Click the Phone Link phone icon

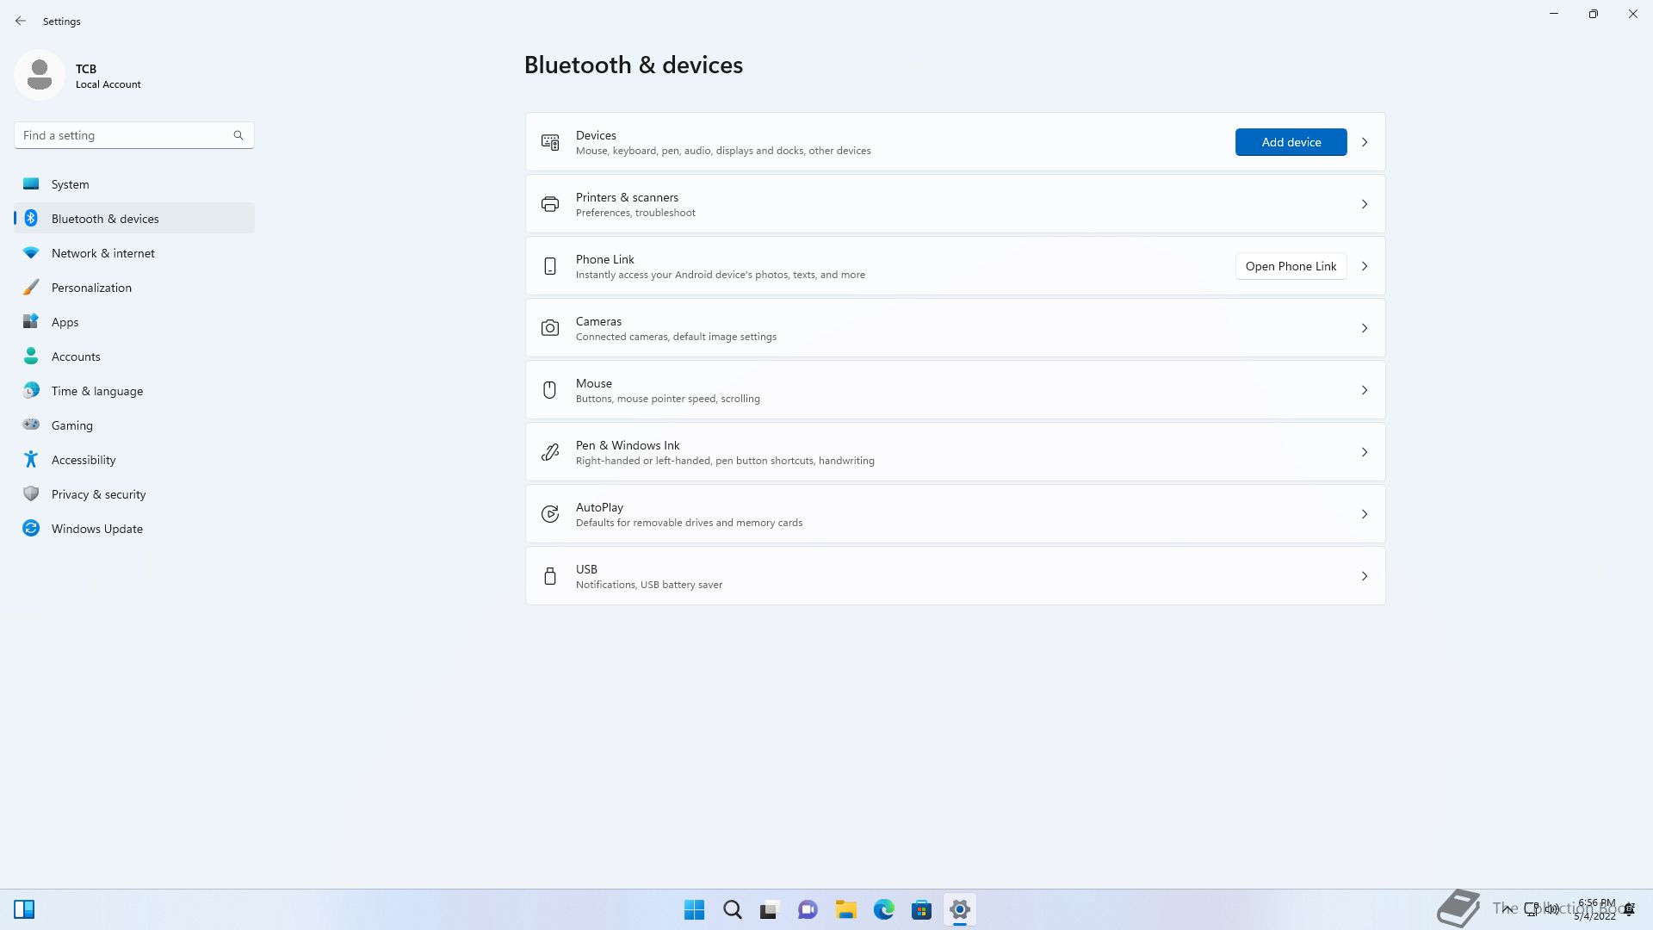(x=550, y=266)
